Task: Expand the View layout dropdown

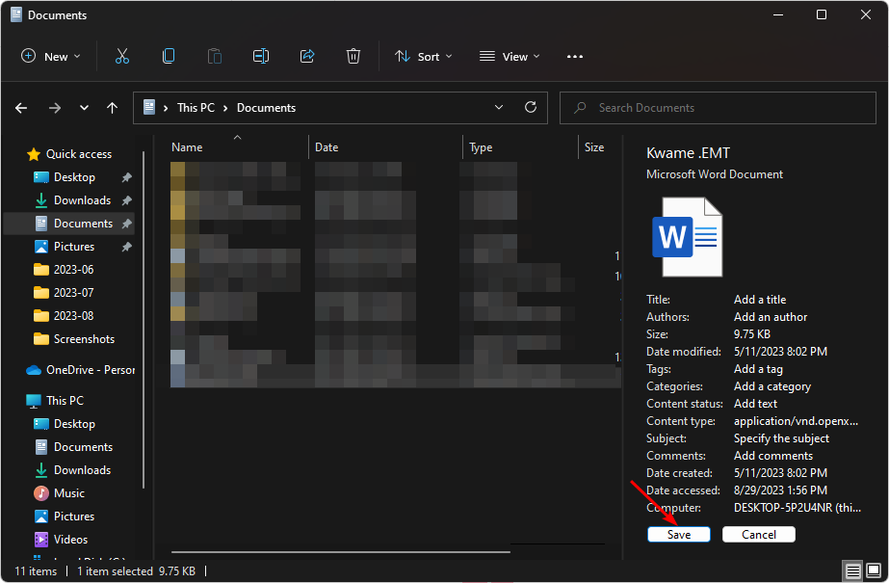Action: click(x=510, y=57)
